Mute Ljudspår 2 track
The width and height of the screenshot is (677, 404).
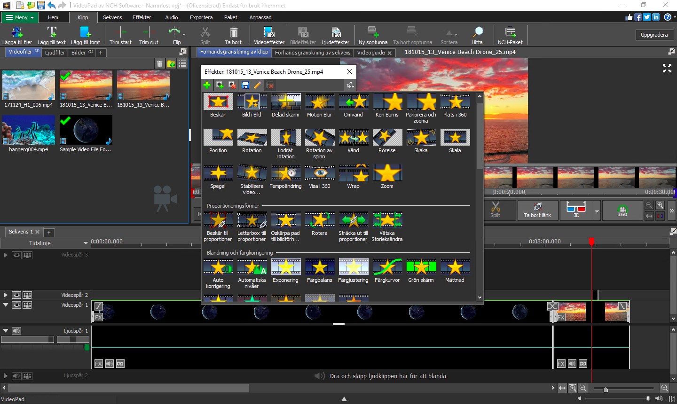pos(16,376)
